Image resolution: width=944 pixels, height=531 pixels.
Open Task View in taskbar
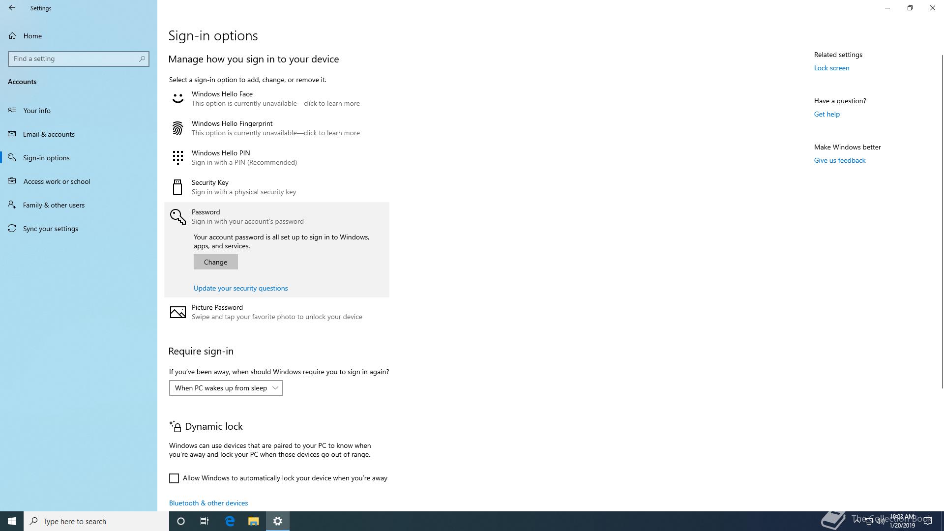[x=205, y=521]
